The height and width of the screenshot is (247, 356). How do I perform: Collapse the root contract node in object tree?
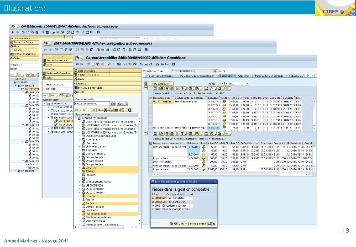coord(76,118)
